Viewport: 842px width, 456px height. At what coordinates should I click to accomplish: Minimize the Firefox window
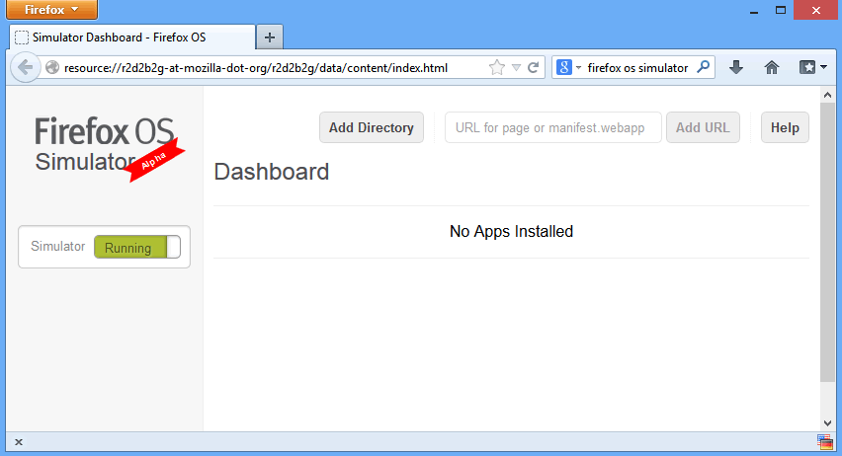[x=754, y=10]
